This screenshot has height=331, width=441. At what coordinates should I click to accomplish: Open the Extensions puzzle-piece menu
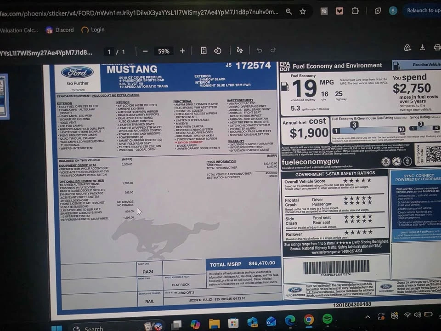(355, 11)
